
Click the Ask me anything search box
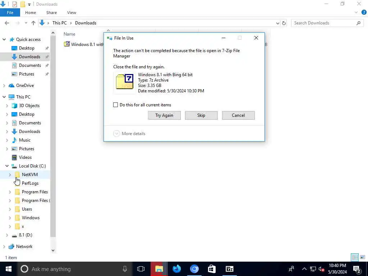click(x=75, y=269)
